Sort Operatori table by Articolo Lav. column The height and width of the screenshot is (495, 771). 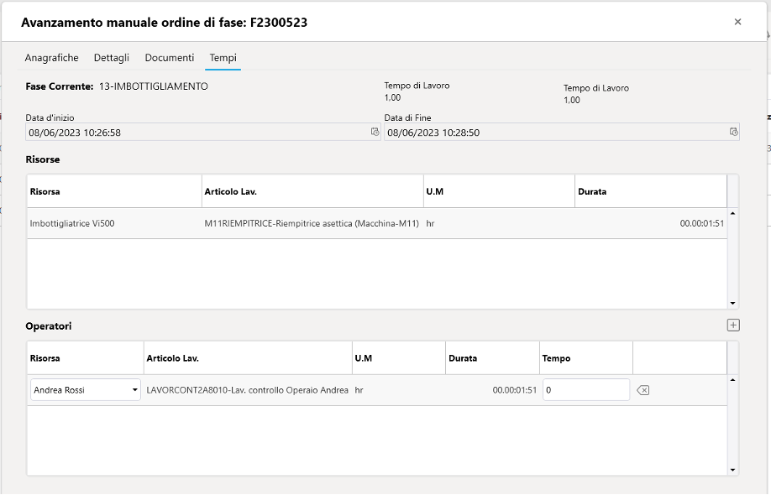247,358
